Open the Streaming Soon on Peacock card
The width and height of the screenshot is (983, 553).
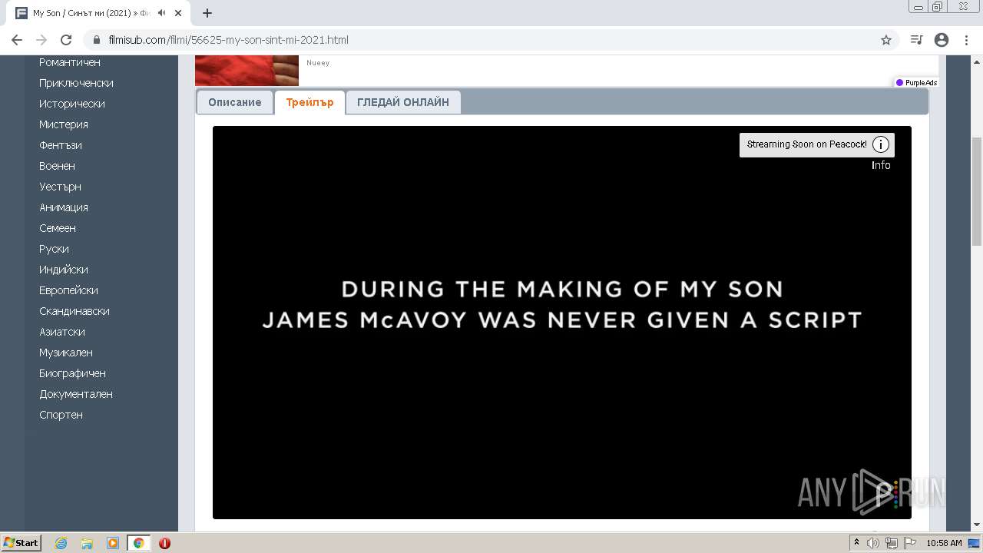coord(816,144)
